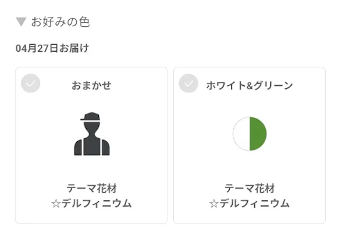Select the ホワイト&グリーン checkmark circle
The width and height of the screenshot is (349, 227).
[188, 83]
